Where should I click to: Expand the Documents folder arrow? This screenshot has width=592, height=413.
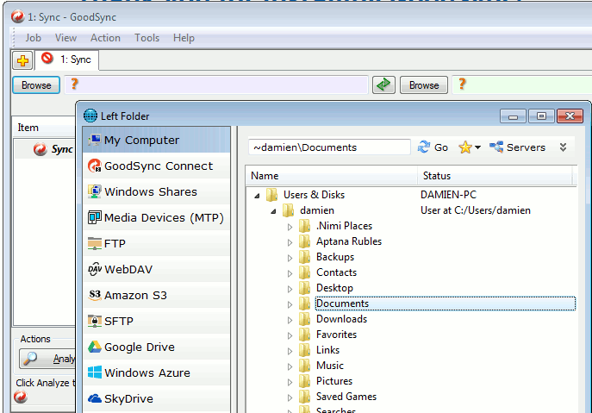click(x=290, y=304)
